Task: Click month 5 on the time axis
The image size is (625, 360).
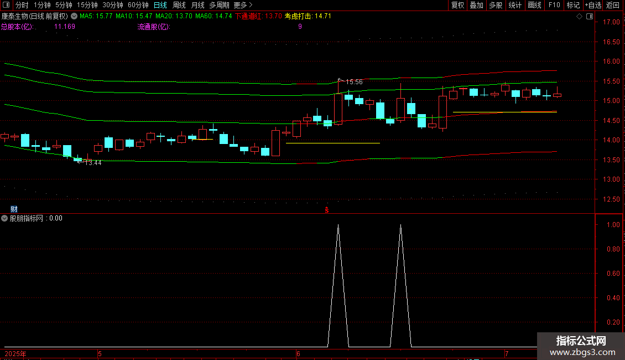Action: (100, 354)
